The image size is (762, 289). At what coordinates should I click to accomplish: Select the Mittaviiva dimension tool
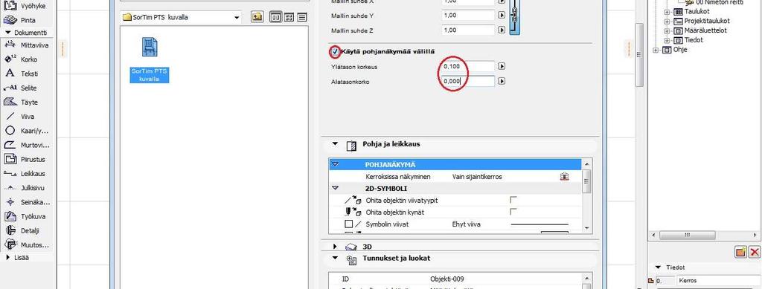click(26, 45)
